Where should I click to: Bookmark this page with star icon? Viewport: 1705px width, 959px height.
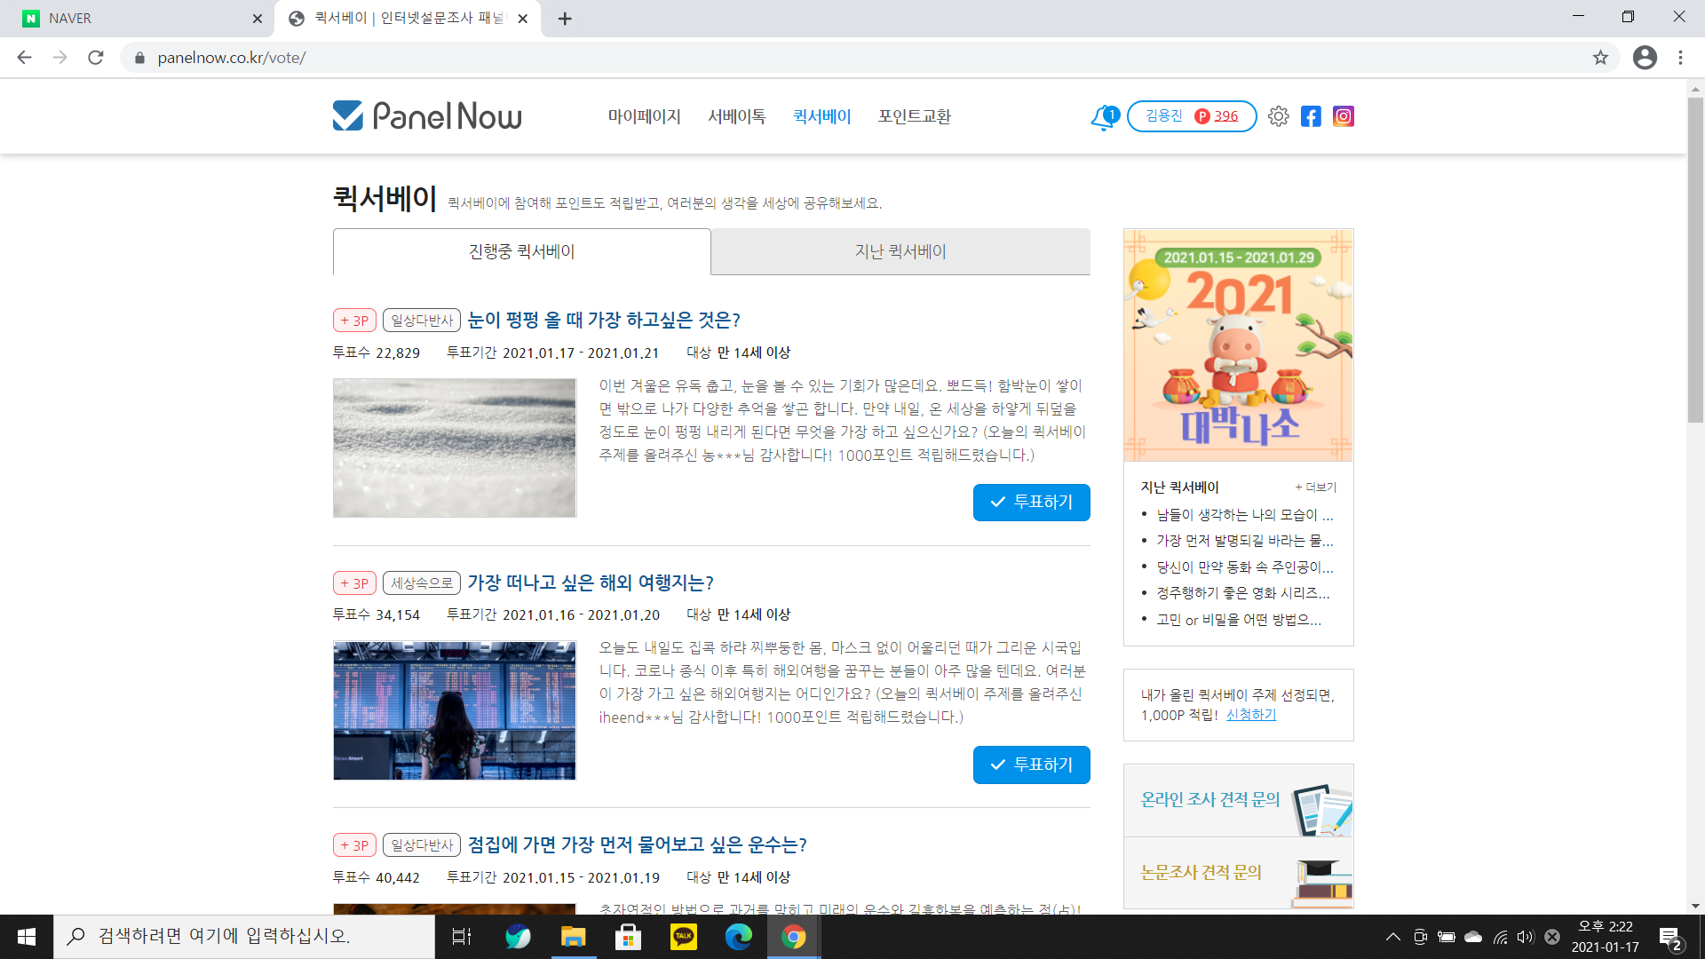point(1600,58)
